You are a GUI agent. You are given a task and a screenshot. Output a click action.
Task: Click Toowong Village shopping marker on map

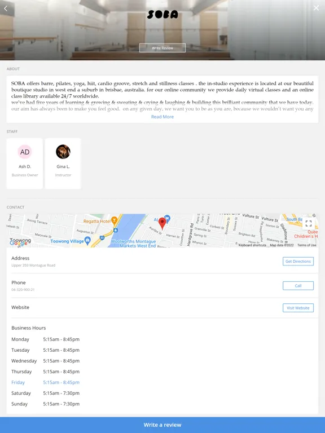point(87,241)
